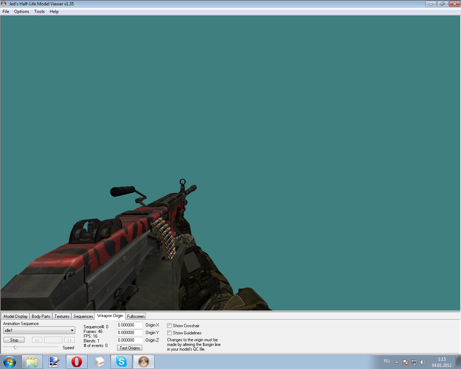Open the Tools menu
461x369 pixels.
tap(39, 12)
